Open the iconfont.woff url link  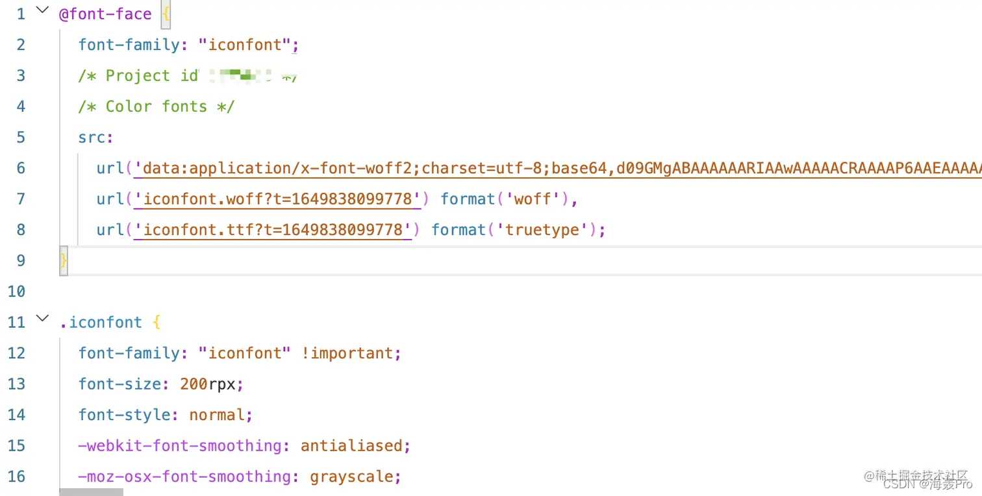pyautogui.click(x=277, y=199)
